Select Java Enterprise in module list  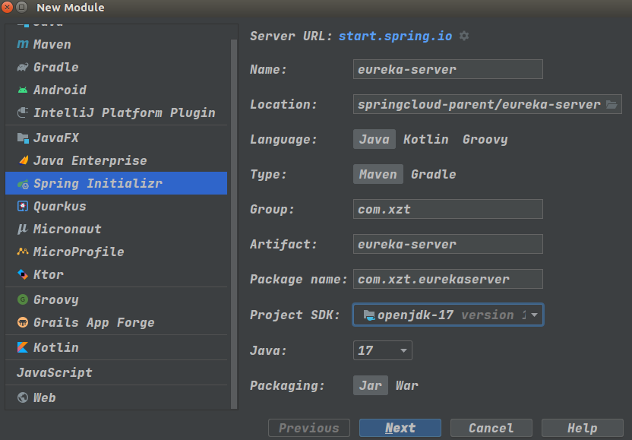tap(90, 161)
